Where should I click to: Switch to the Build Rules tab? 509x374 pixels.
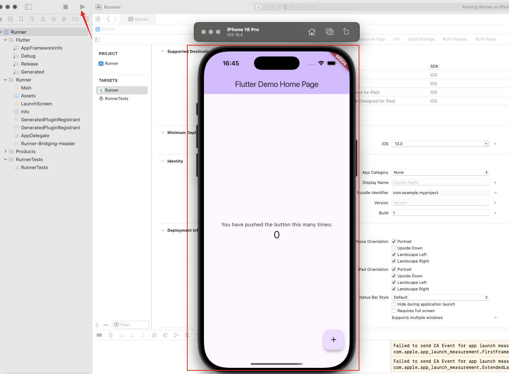point(486,39)
